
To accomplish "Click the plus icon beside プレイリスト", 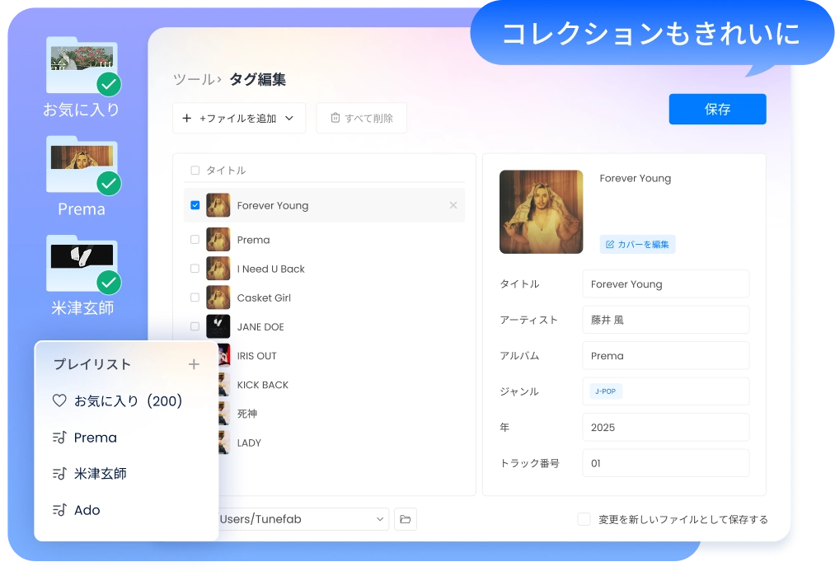I will [194, 364].
